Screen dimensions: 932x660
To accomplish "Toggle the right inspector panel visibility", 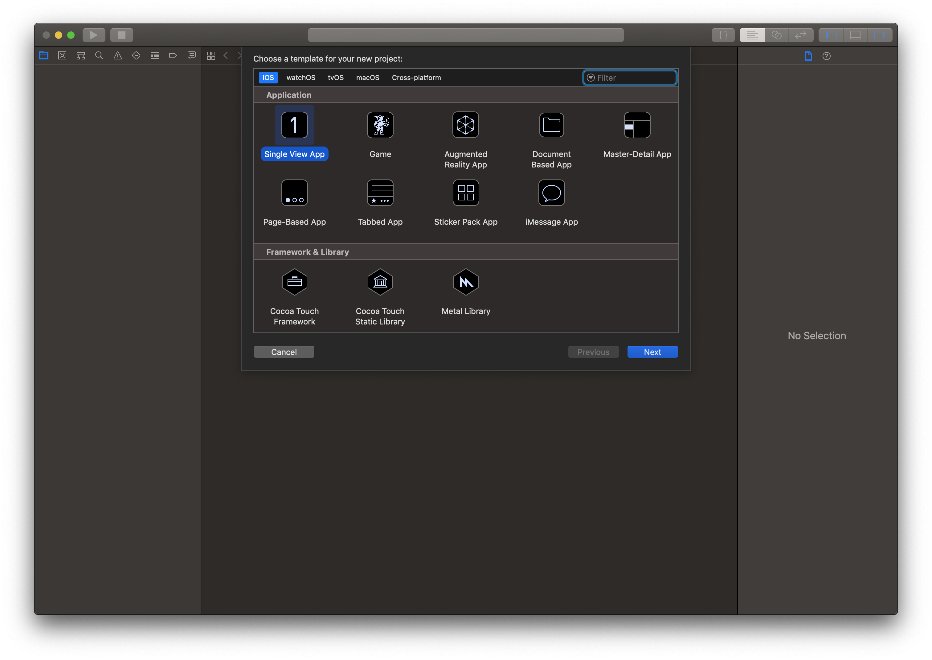I will click(x=879, y=35).
